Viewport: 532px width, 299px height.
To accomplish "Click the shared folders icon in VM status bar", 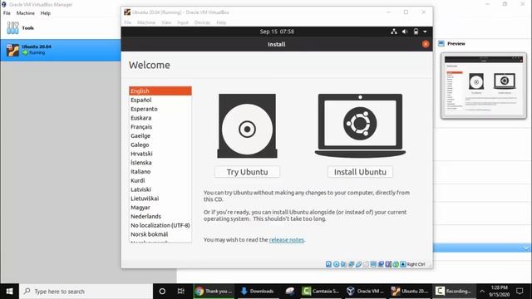I will pos(366,264).
